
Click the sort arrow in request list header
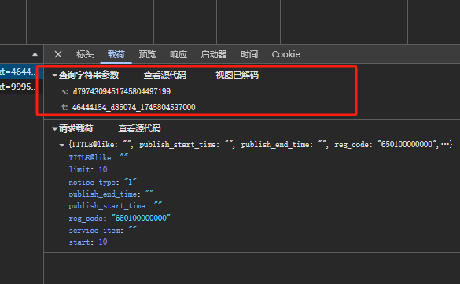click(35, 54)
